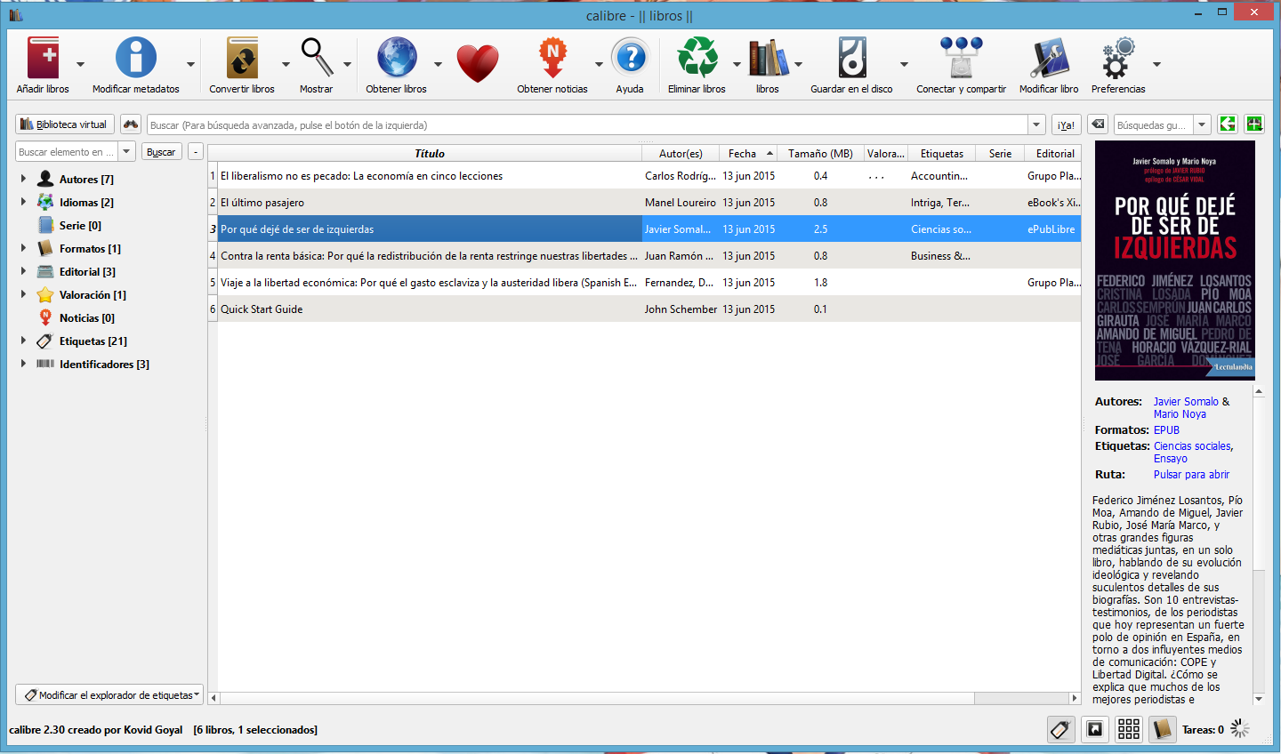The height and width of the screenshot is (754, 1281).
Task: Click the Pulsar para abrir link
Action: tap(1191, 475)
